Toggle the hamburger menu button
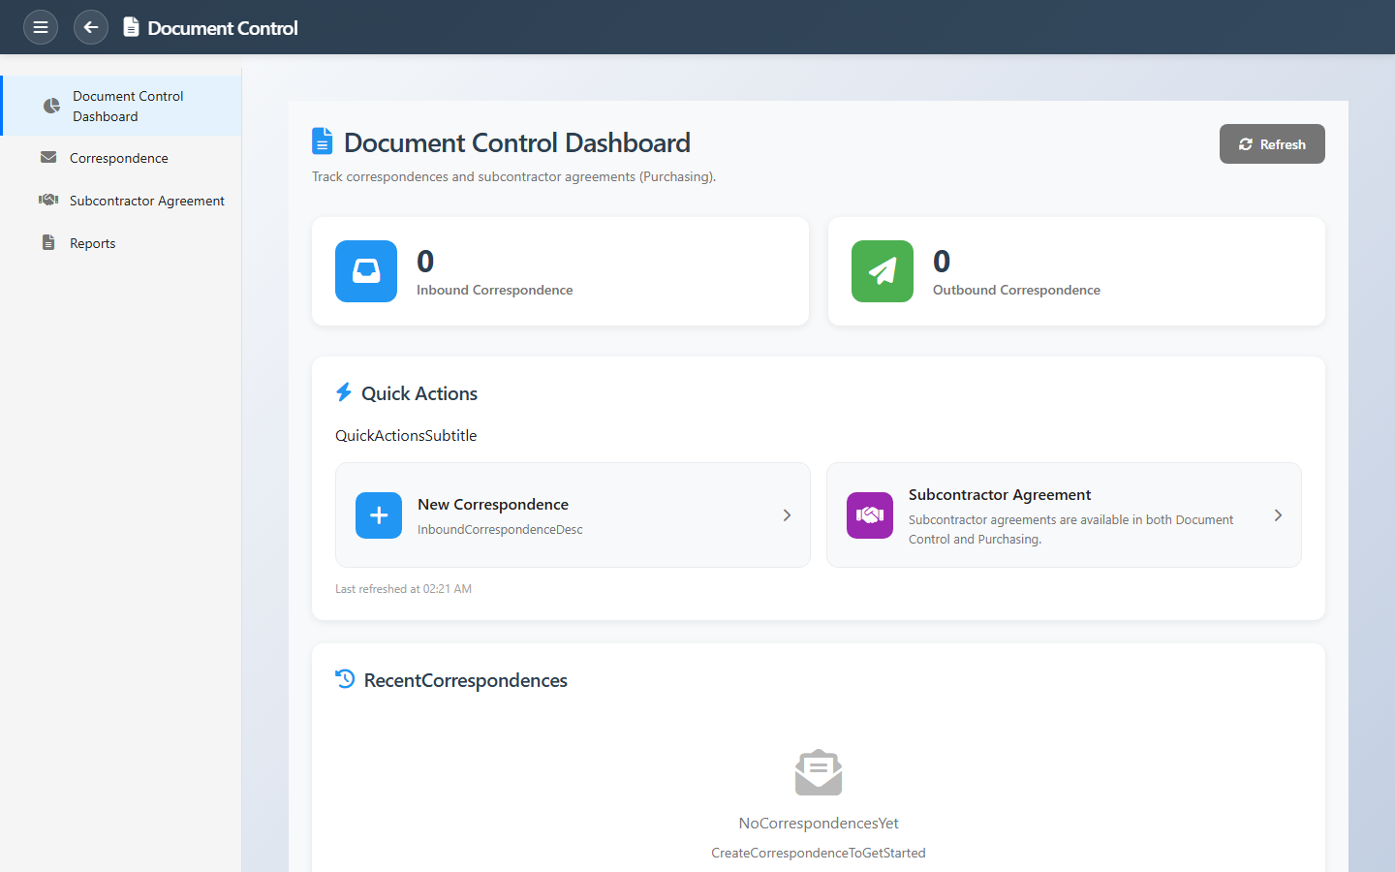 [41, 27]
